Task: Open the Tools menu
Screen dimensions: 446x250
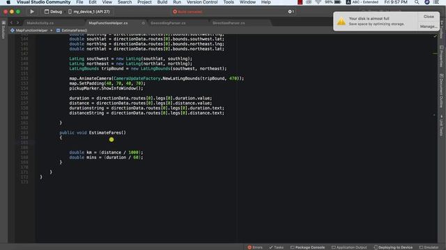Action: (x=229, y=2)
